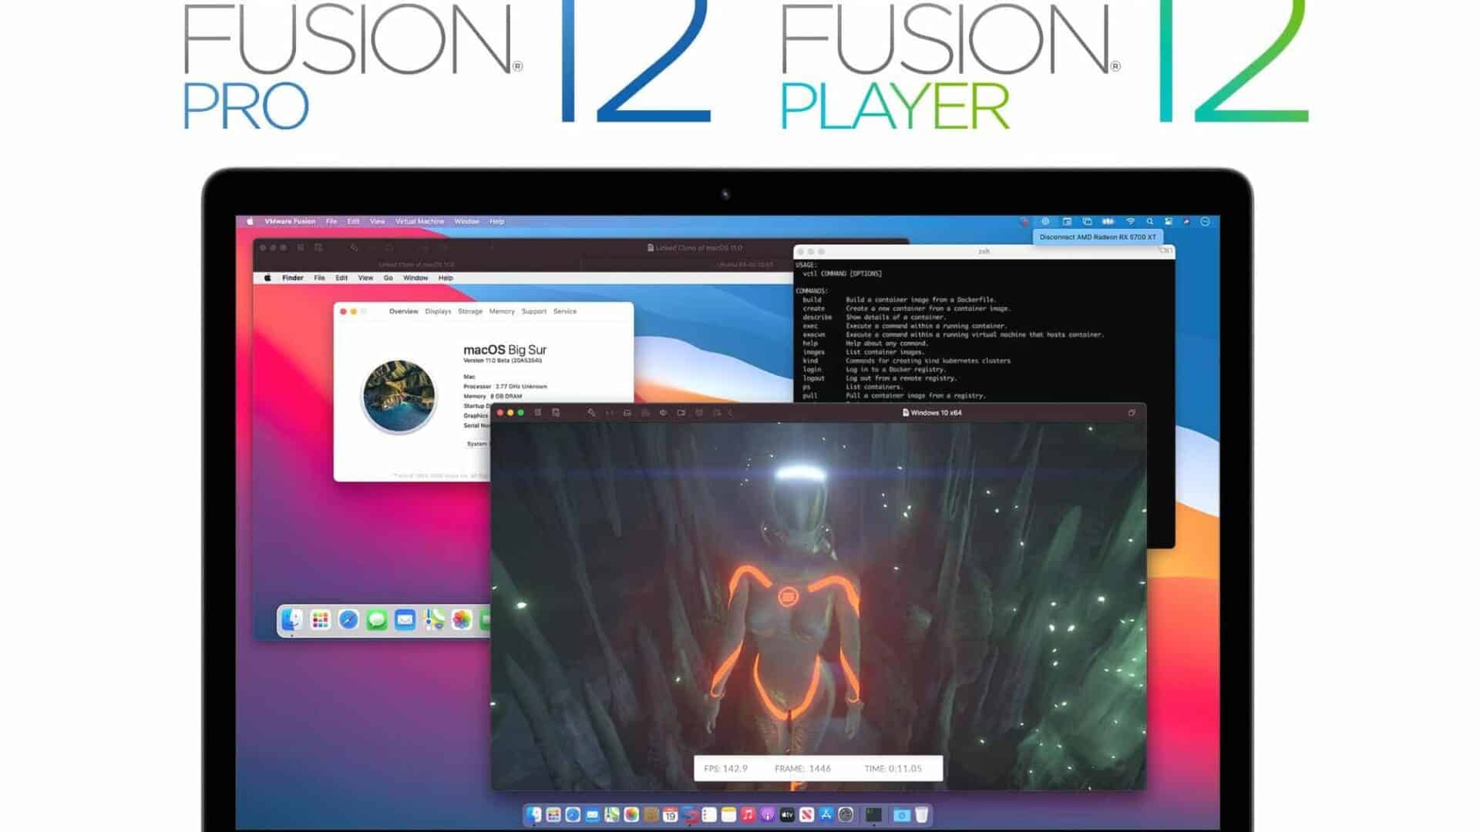Screen dimensions: 1480x832
Task: Click the battery status icon
Action: click(1108, 221)
